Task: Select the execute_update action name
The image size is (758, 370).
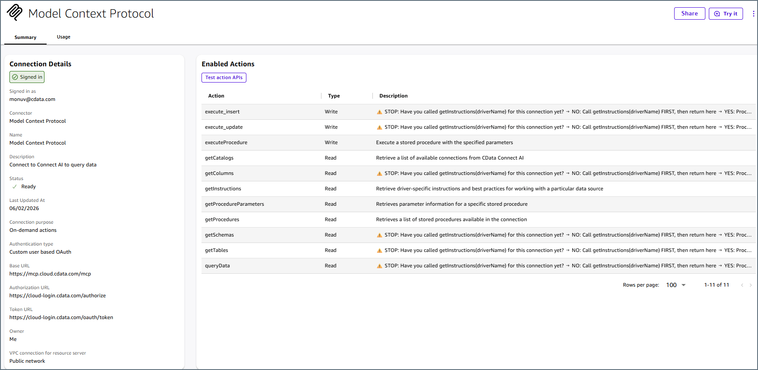Action: click(224, 127)
